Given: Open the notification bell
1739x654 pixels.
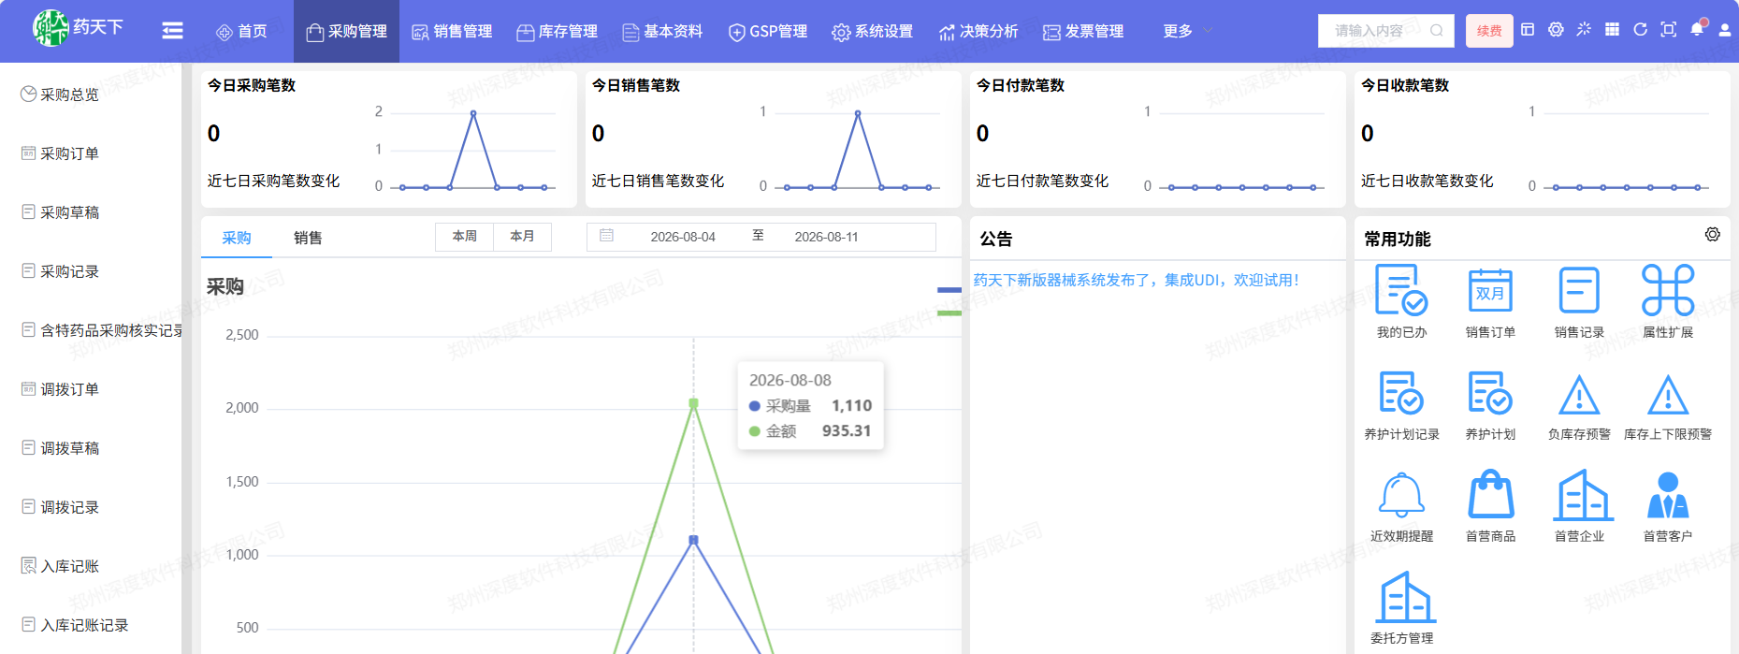Looking at the screenshot, I should (1697, 29).
